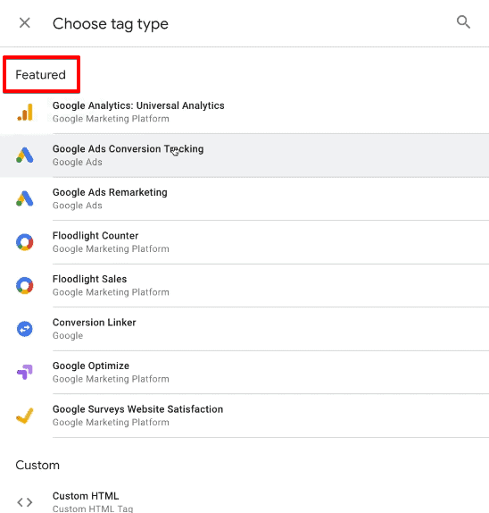Select Google Analytics: Universal Analytics tag

click(x=244, y=112)
